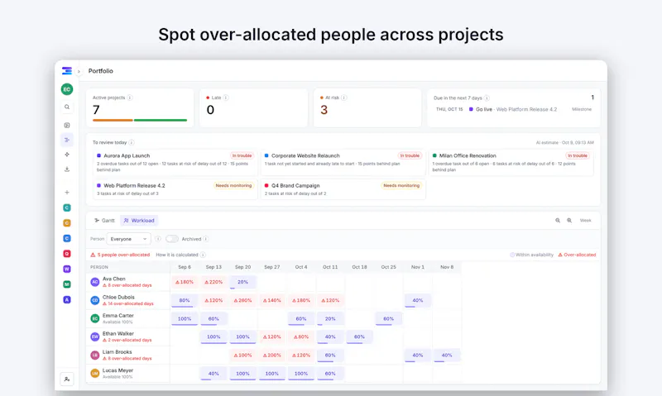Click info icon next to Archived

coord(206,239)
